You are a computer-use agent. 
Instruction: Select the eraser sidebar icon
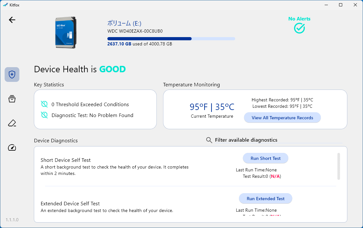pyautogui.click(x=12, y=123)
